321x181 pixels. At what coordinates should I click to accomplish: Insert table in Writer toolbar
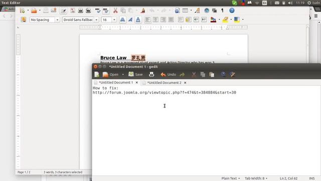click(185, 11)
